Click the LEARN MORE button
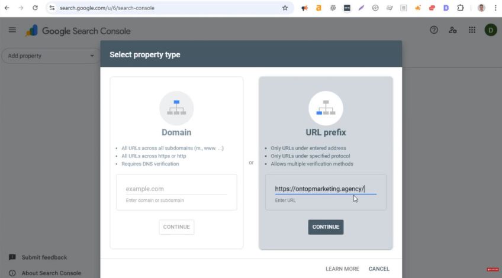 [342, 269]
